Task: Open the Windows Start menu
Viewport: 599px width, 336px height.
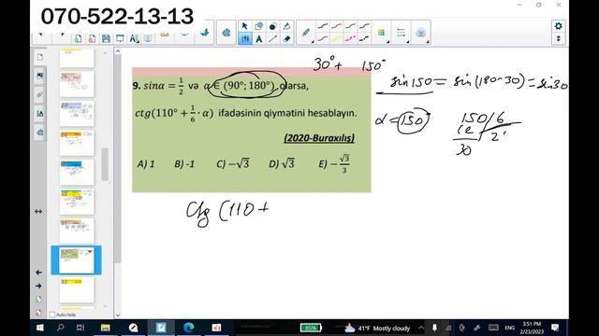Action: (39, 328)
